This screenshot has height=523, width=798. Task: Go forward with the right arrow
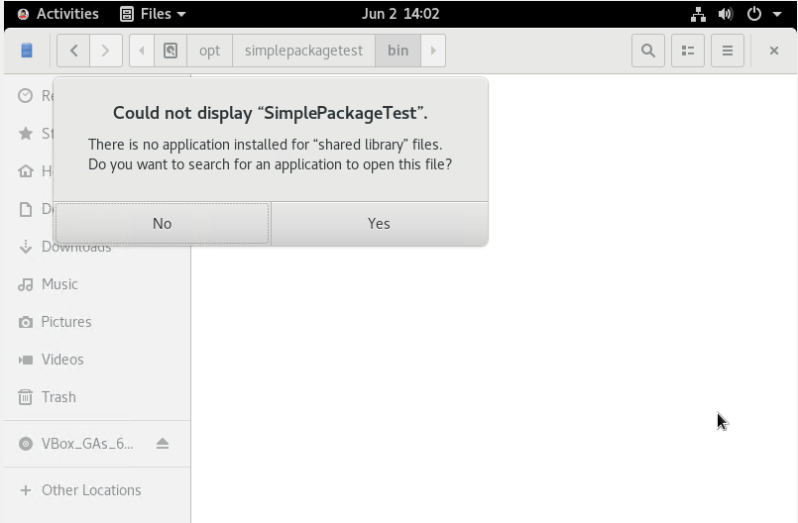(105, 51)
